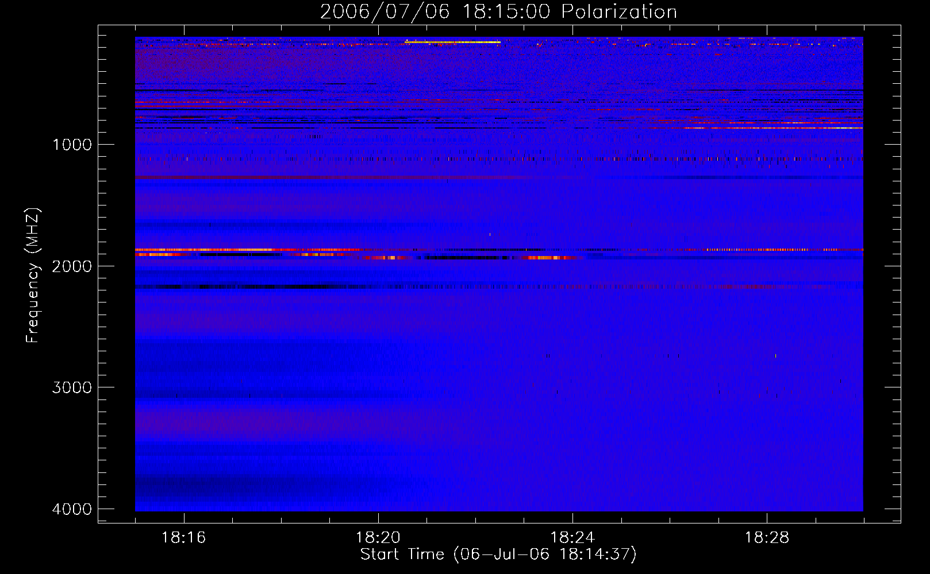
Task: Click the 18:24 time tick label
Action: click(572, 538)
